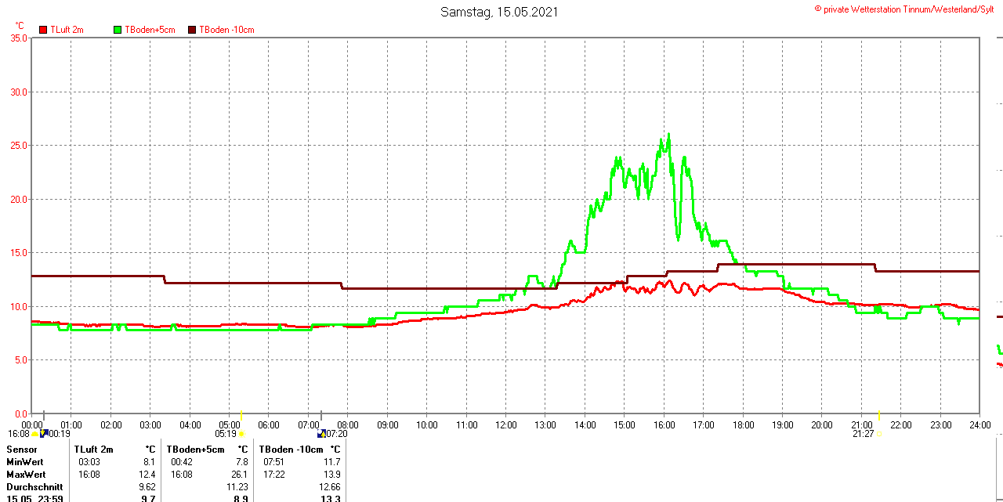
Task: Click the small sunset square icon at 21:27
Action: pyautogui.click(x=880, y=434)
